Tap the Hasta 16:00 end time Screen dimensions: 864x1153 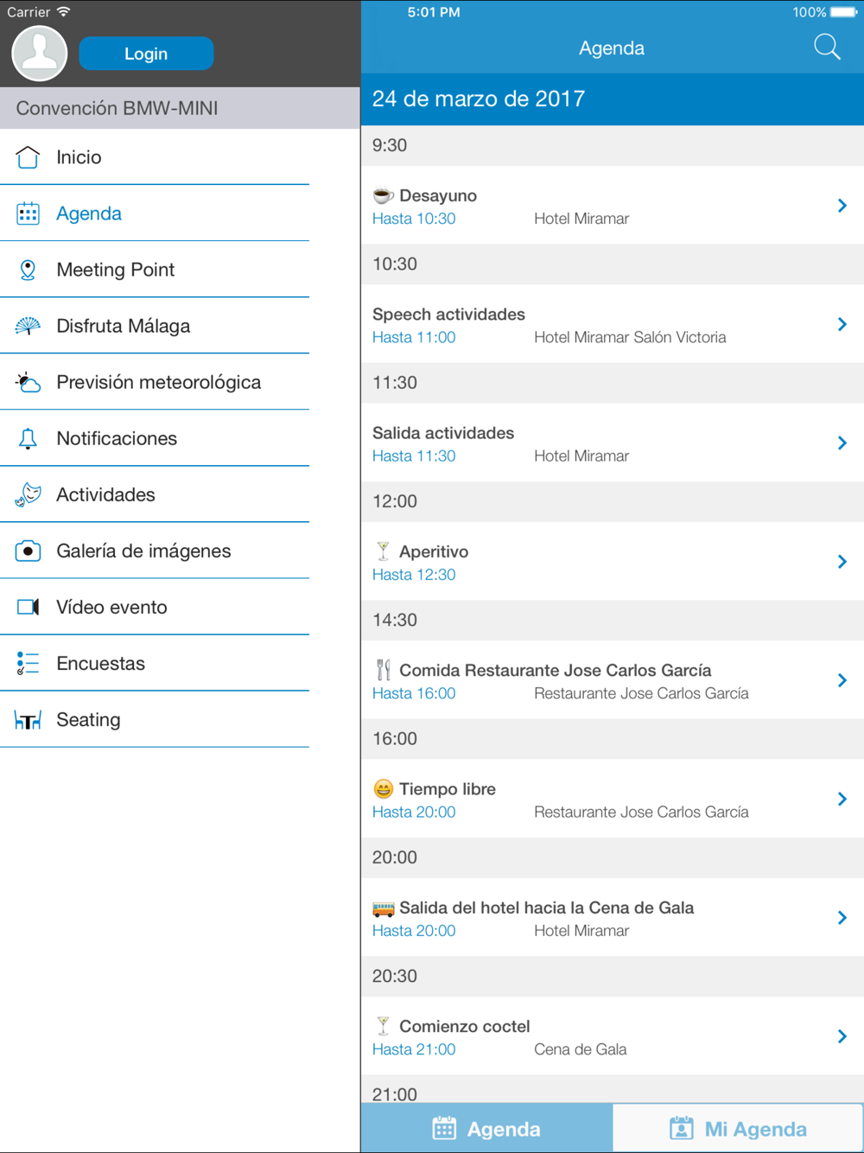point(414,693)
